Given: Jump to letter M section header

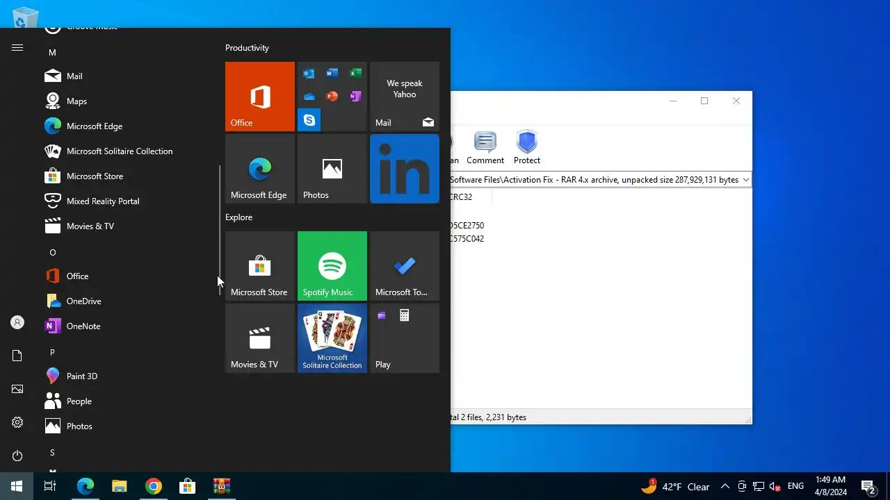Looking at the screenshot, I should tap(52, 53).
